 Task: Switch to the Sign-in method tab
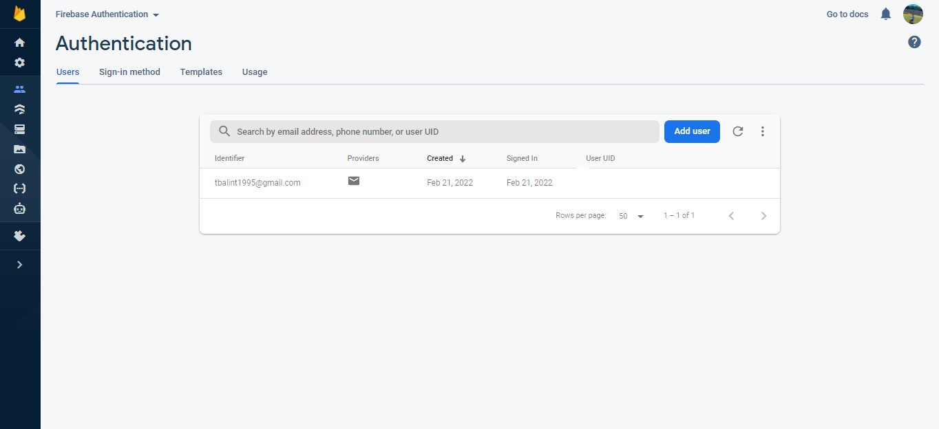(129, 71)
